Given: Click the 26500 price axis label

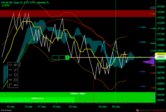Looking at the screenshot, I should point(161,100).
